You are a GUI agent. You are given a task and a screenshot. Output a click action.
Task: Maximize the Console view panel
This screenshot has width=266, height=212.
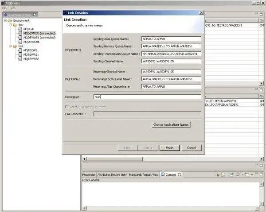(x=261, y=174)
